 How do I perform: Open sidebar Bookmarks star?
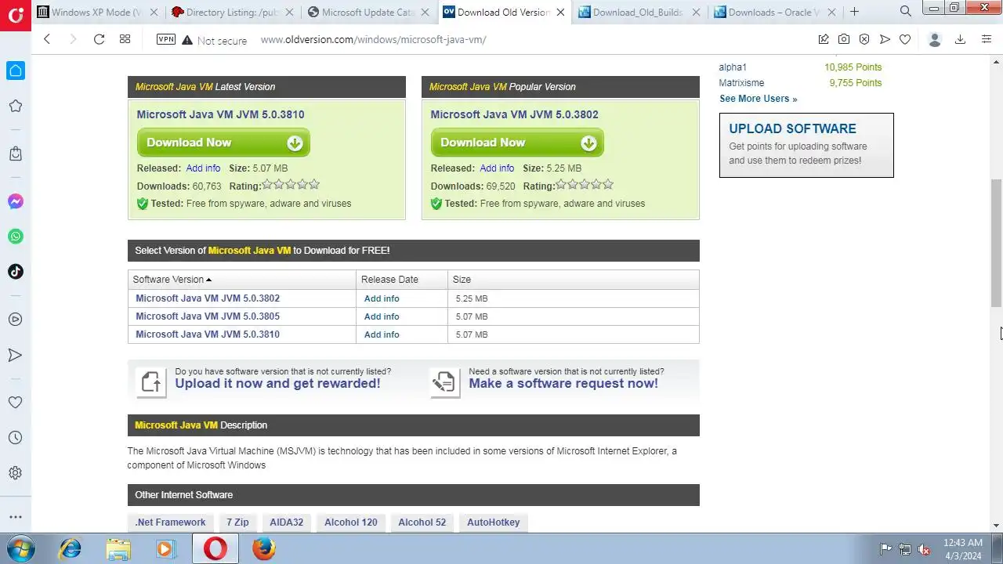click(15, 106)
